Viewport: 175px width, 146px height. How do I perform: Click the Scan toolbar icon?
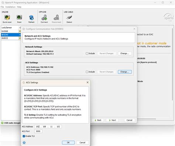[19, 19]
